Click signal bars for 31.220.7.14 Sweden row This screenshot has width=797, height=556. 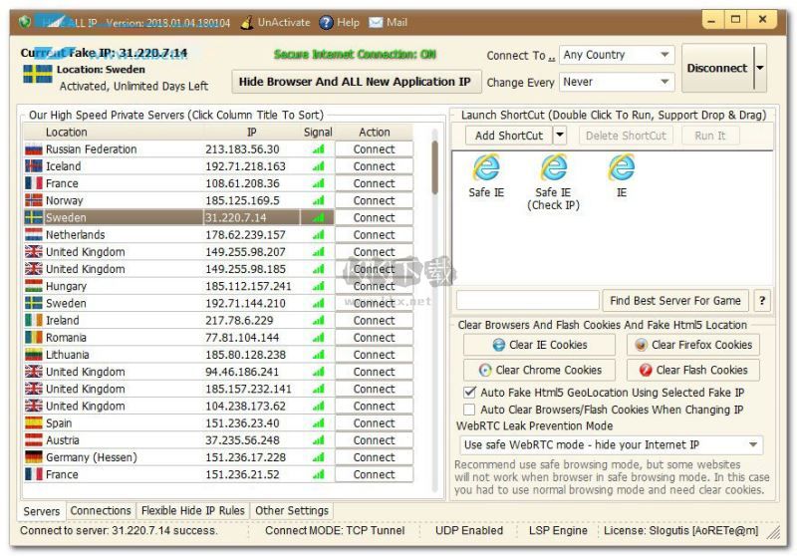318,217
